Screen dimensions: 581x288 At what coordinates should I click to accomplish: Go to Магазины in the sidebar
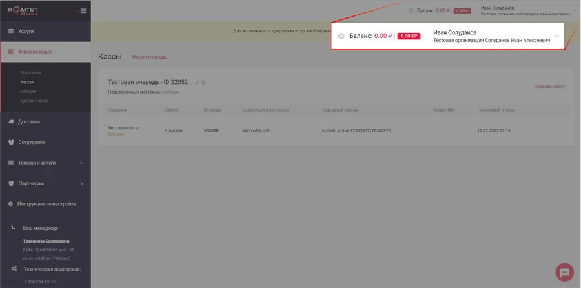click(x=30, y=72)
